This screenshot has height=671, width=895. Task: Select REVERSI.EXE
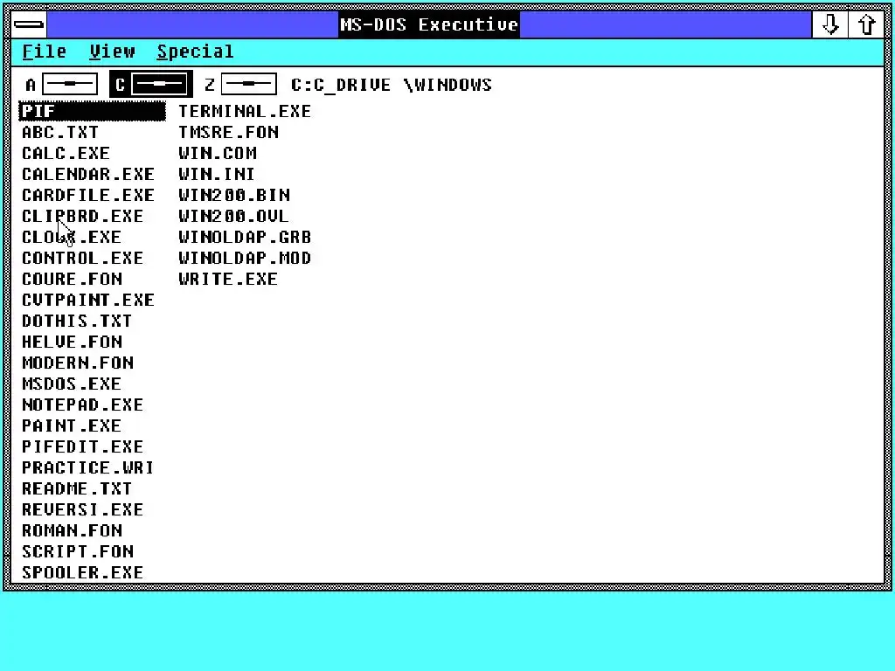point(82,509)
